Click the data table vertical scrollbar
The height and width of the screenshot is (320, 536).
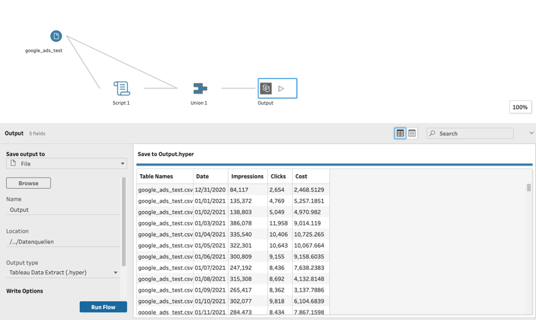[x=529, y=188]
